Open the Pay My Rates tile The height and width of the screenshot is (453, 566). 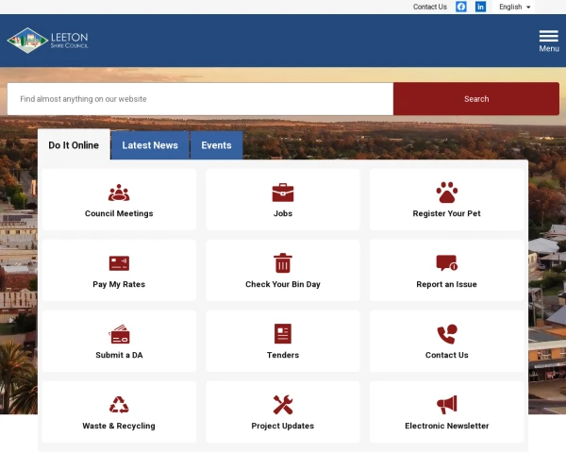pyautogui.click(x=119, y=271)
